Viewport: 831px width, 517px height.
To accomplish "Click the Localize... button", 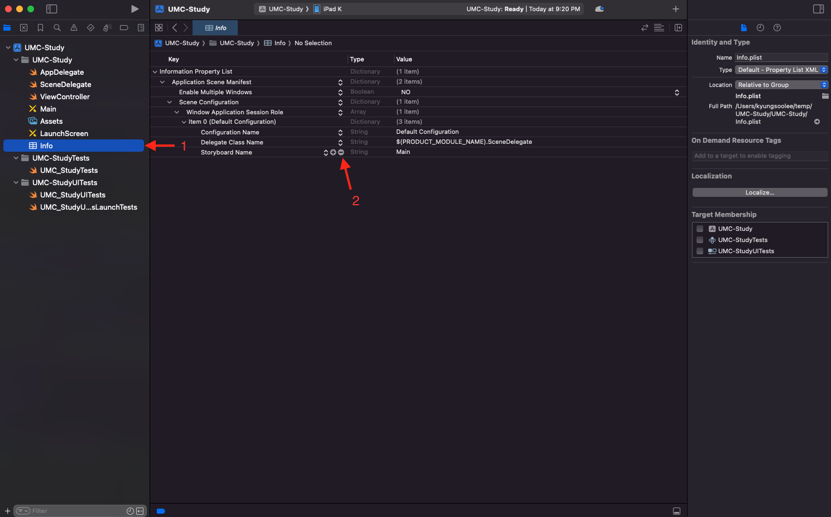I will (x=760, y=192).
